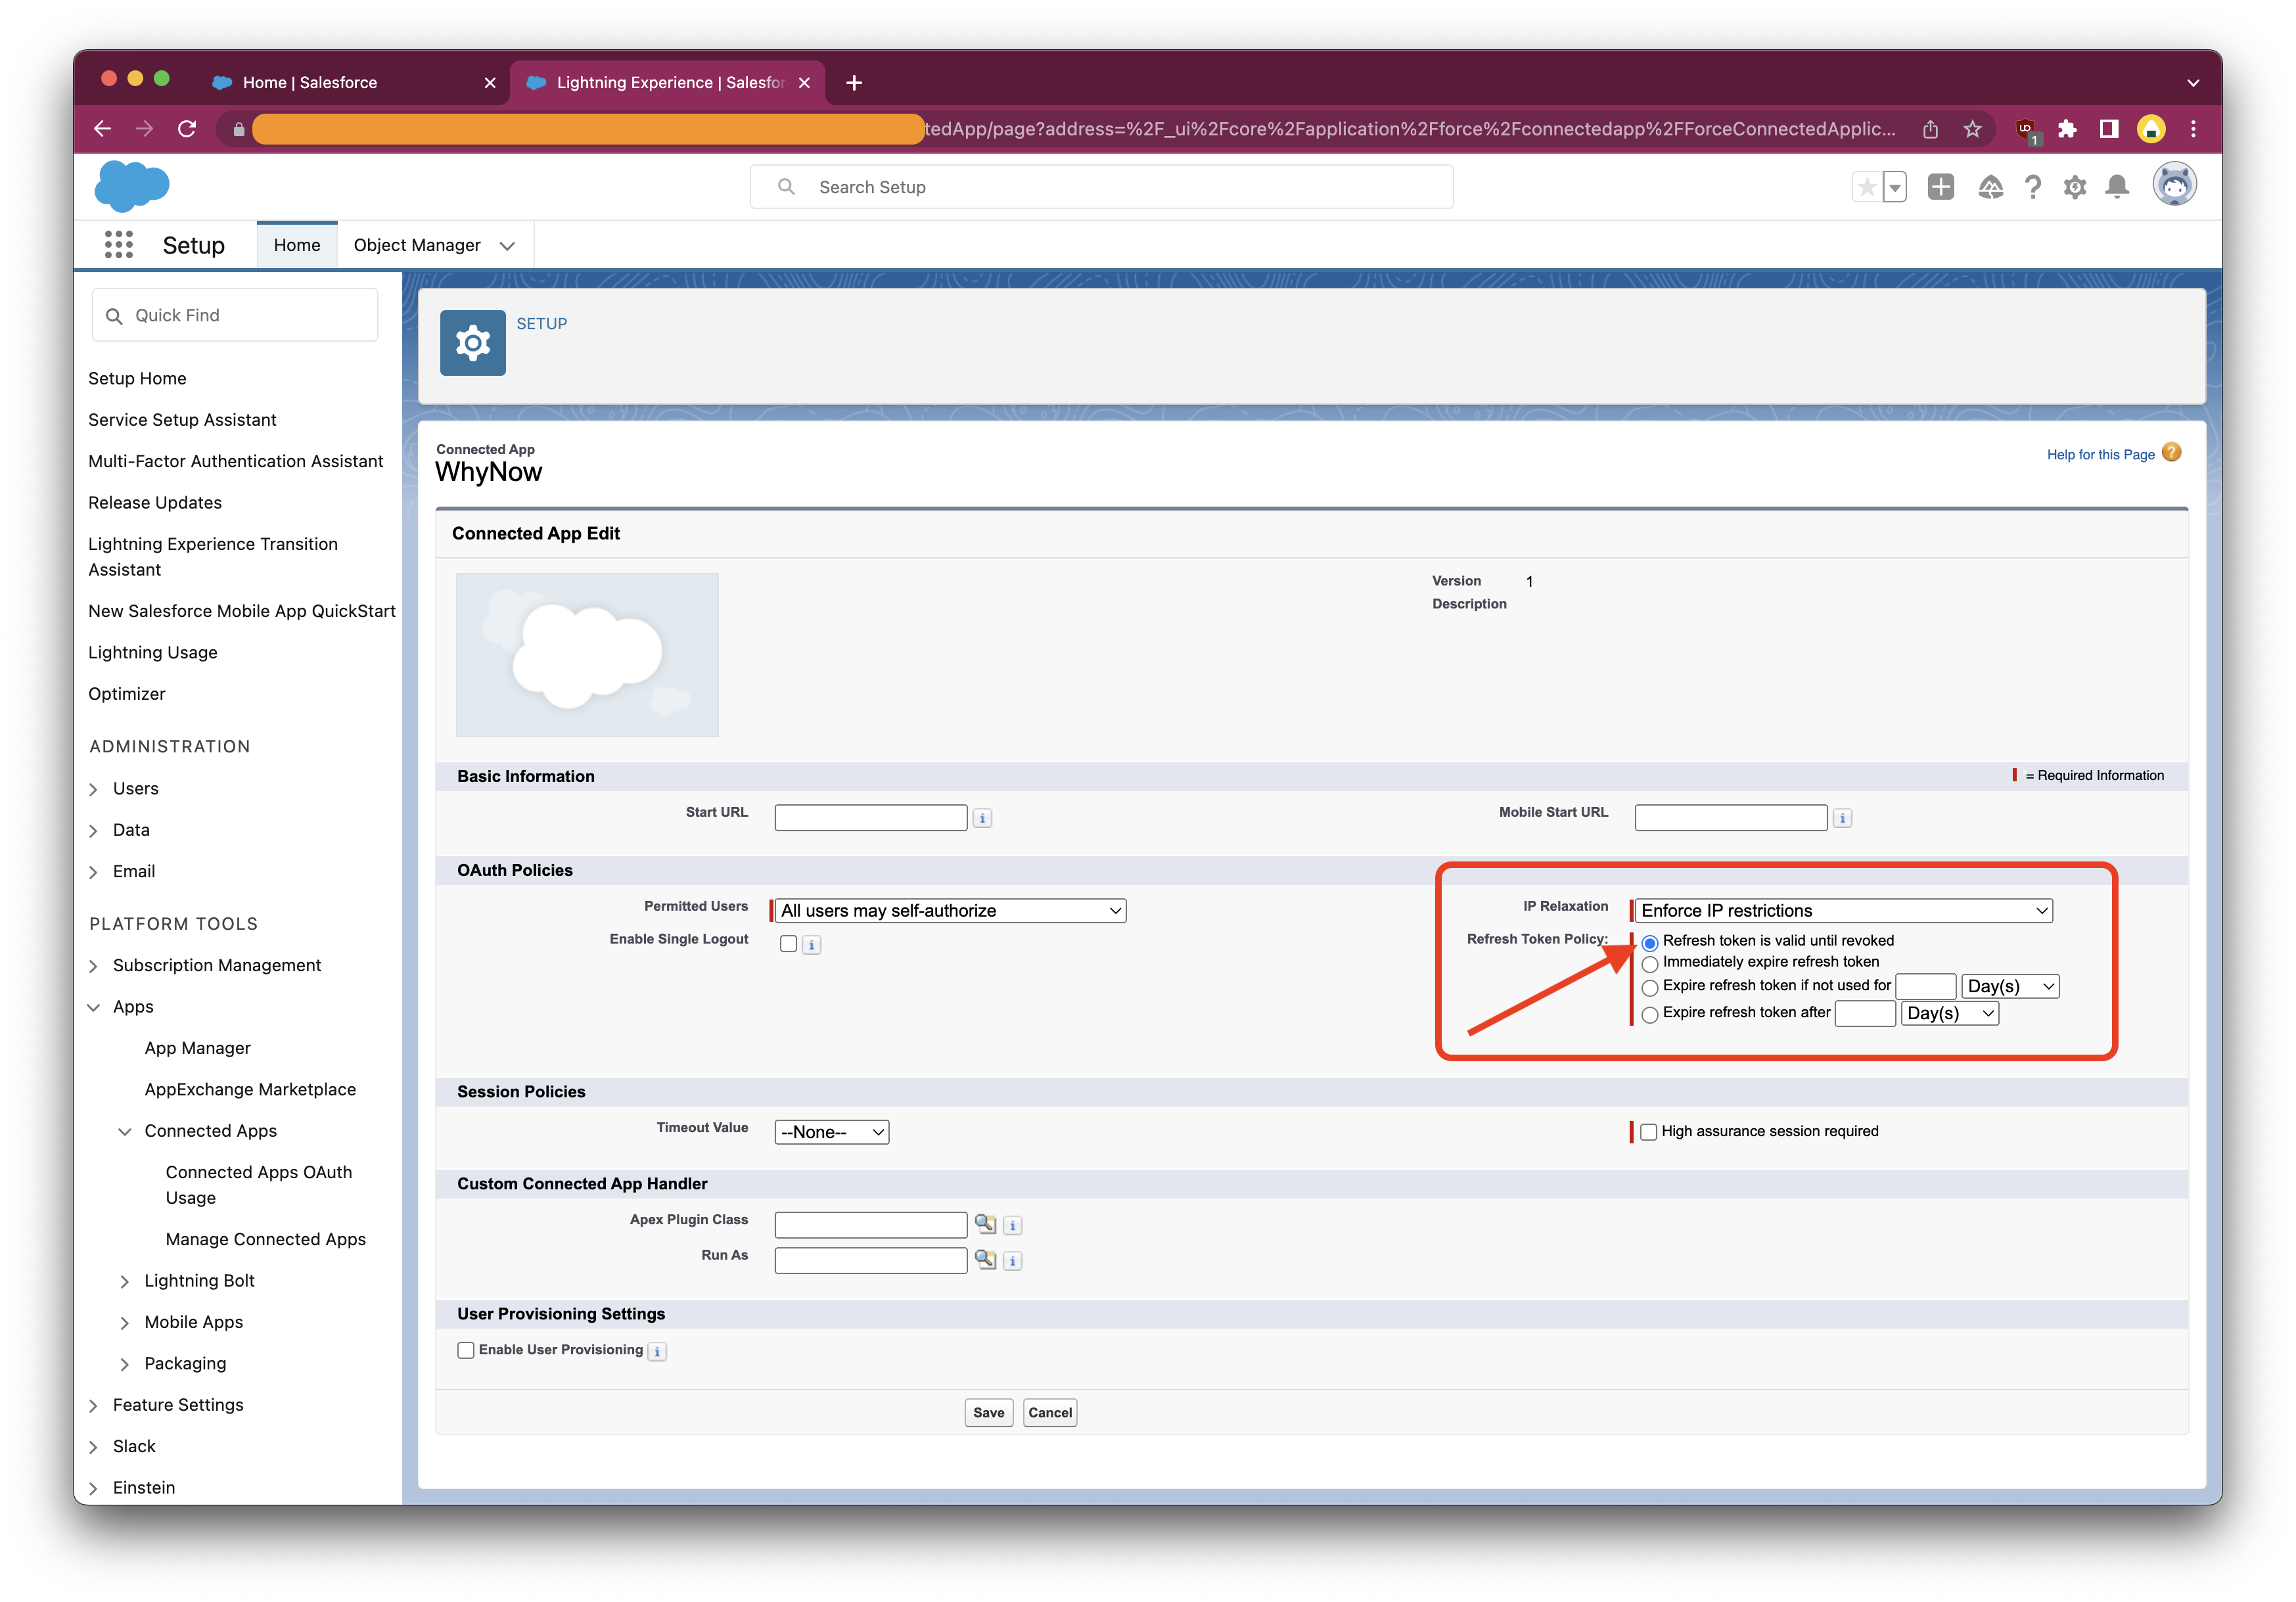Check High assurance session required

(1649, 1132)
